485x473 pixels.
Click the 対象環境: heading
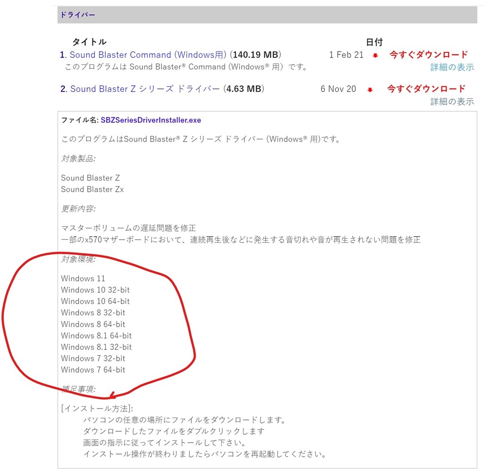(x=78, y=259)
